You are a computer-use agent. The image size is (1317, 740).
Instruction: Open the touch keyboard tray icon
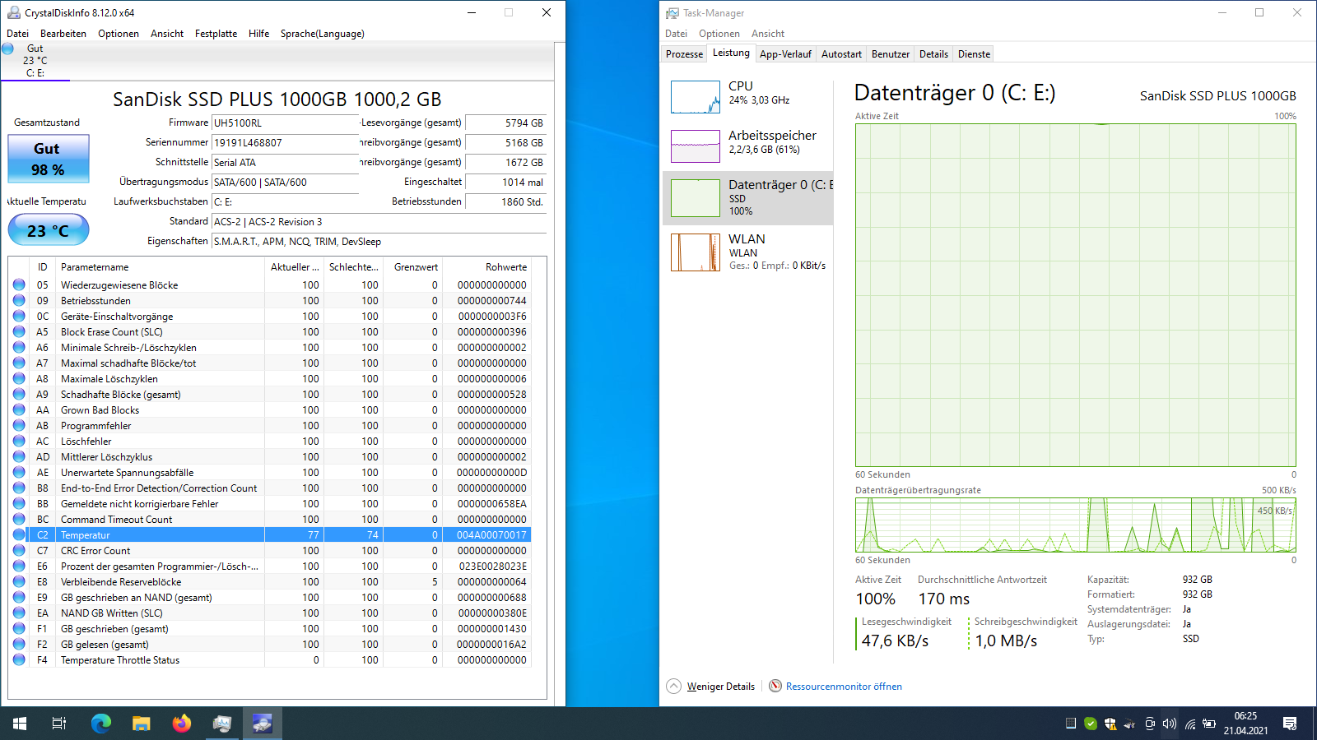pos(1071,724)
